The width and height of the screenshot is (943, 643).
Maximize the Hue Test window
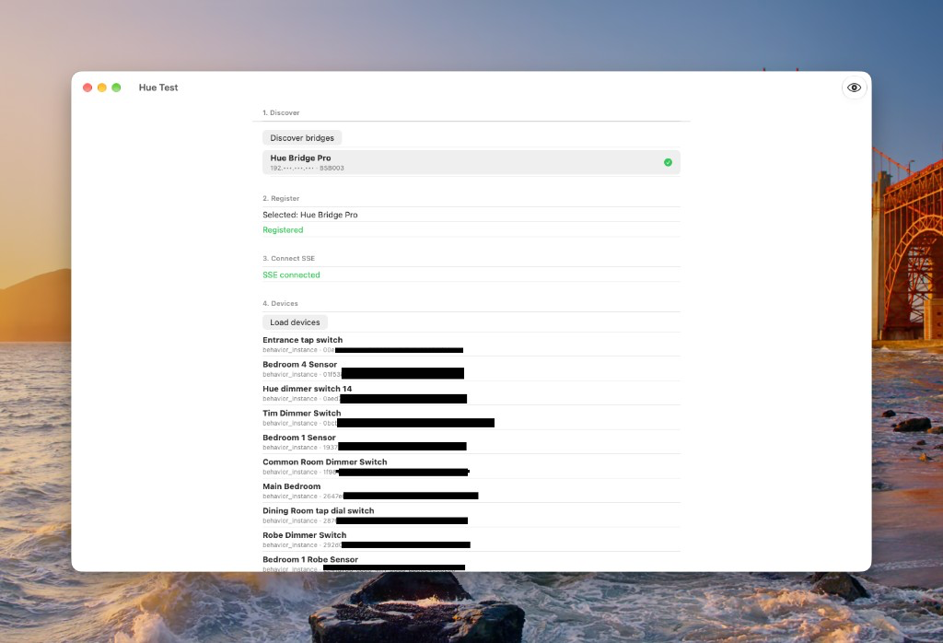[116, 88]
